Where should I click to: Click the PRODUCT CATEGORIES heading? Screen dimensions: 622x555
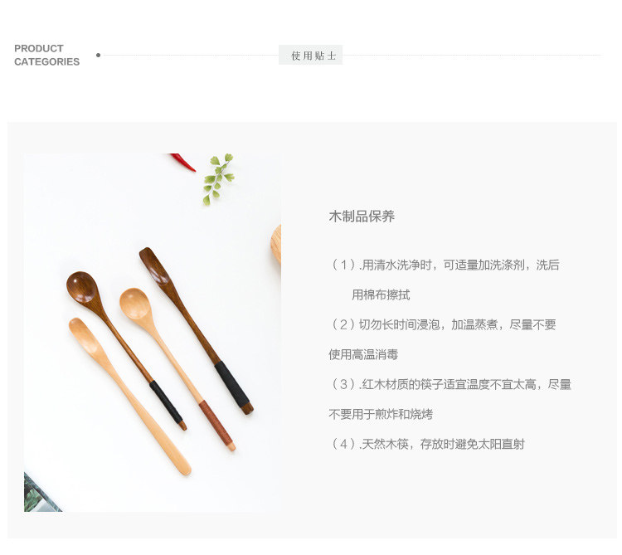46,55
